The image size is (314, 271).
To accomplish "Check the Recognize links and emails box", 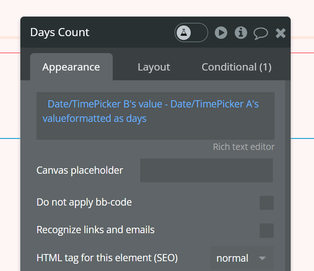I will [x=267, y=231].
